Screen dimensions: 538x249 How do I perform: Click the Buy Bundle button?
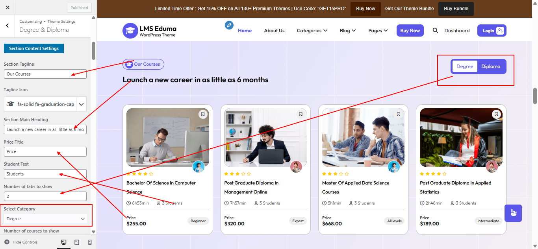tap(456, 8)
